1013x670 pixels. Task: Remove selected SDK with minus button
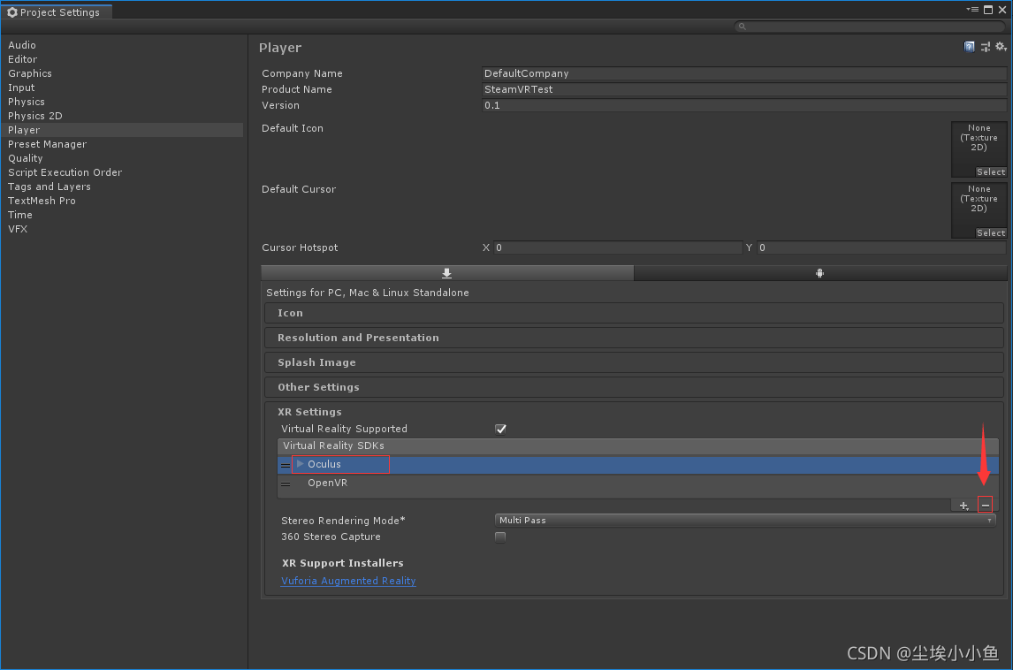[x=986, y=506]
